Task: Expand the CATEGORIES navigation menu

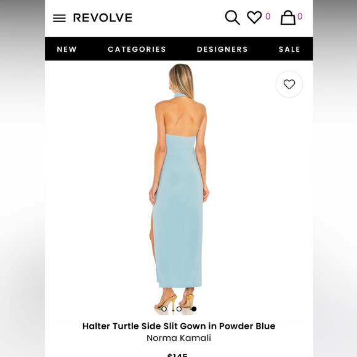Action: (x=137, y=49)
